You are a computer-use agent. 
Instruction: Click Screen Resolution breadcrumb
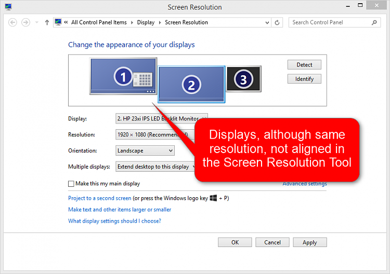(186, 22)
